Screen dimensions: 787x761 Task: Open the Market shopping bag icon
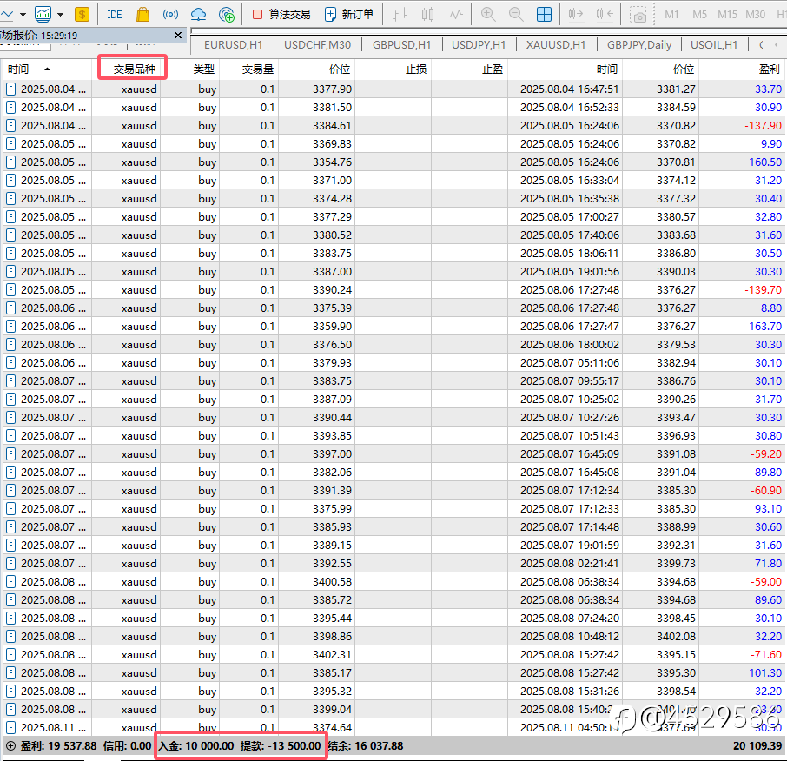coord(143,14)
